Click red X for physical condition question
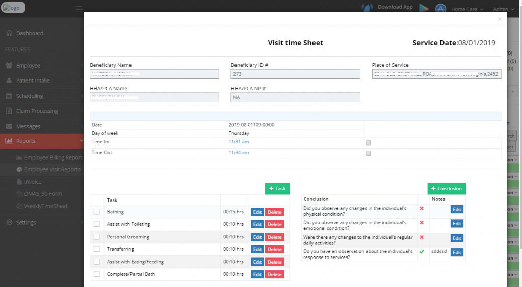 [x=422, y=208]
